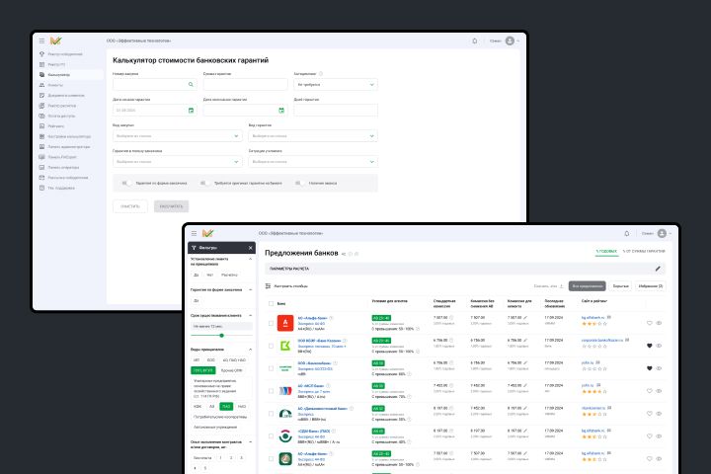The width and height of the screenshot is (711, 474).
Task: Click the ОЧИСТИТЬ button
Action: (x=130, y=206)
